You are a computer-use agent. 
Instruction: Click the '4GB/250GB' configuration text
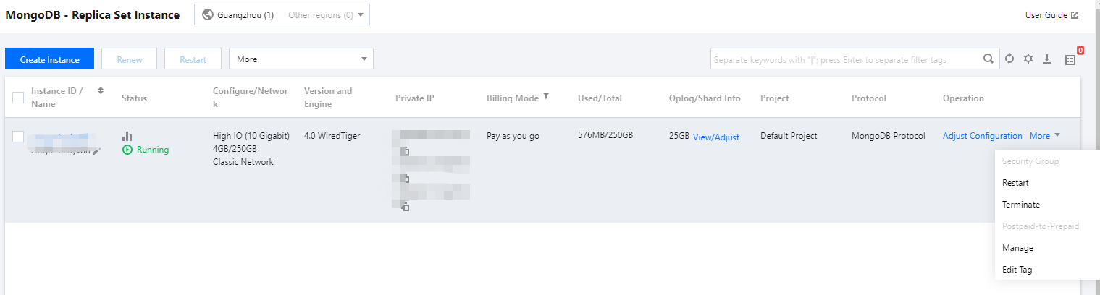(235, 149)
